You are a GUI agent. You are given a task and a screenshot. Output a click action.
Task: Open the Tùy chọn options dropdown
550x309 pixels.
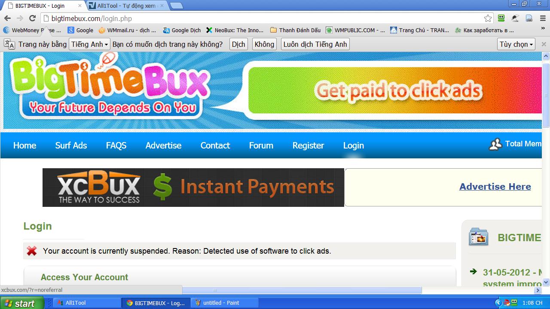point(516,44)
